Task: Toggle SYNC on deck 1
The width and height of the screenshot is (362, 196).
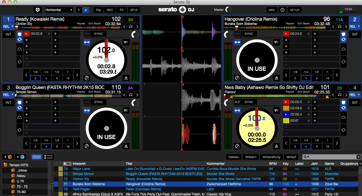Action: [99, 34]
